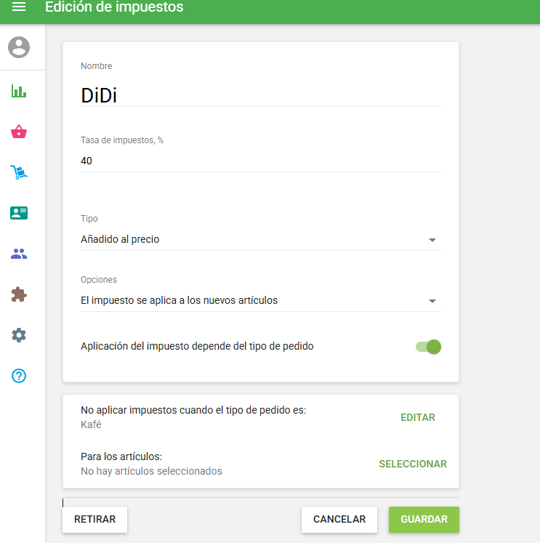This screenshot has width=540, height=543.
Task: Open the integrations puzzle piece icon
Action: point(19,294)
